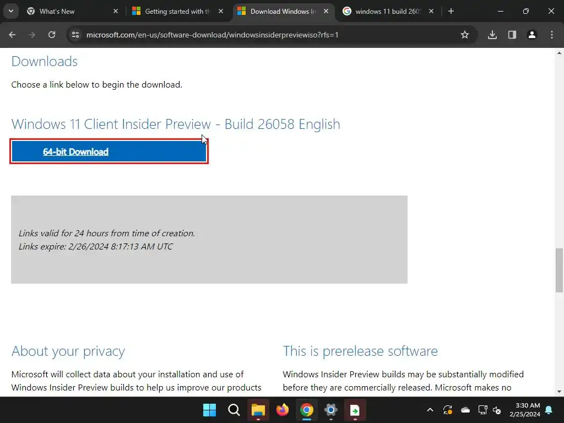Click the Chrome taskbar icon
This screenshot has width=564, height=423.
(306, 410)
